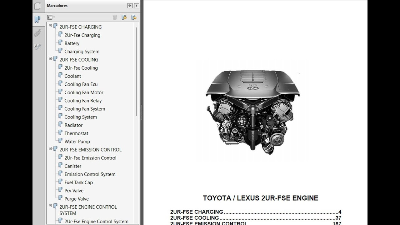Click the find current bookmark icon
The height and width of the screenshot is (225, 400).
134,17
